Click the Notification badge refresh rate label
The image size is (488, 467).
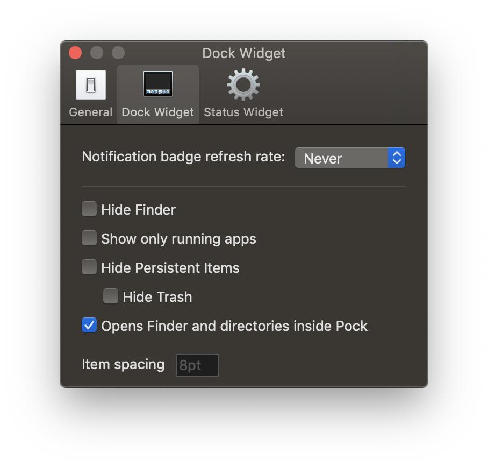183,157
